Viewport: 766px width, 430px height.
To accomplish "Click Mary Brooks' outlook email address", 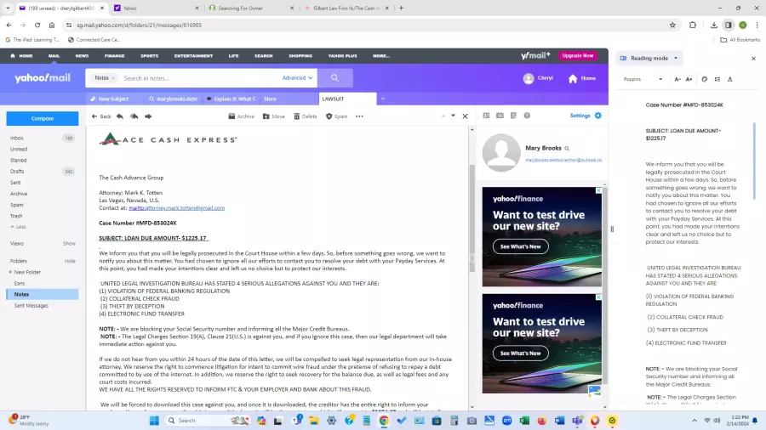I will [563, 160].
